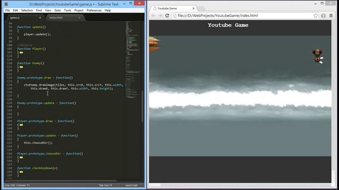339x190 pixels.
Task: Open the Selection menu
Action: click(x=27, y=11)
